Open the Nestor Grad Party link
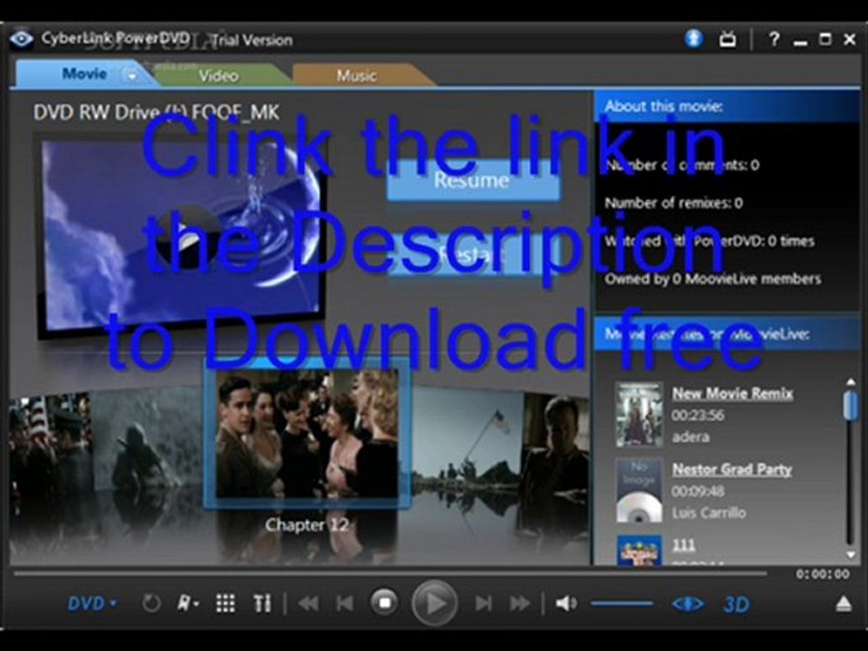The image size is (868, 651). click(x=731, y=469)
